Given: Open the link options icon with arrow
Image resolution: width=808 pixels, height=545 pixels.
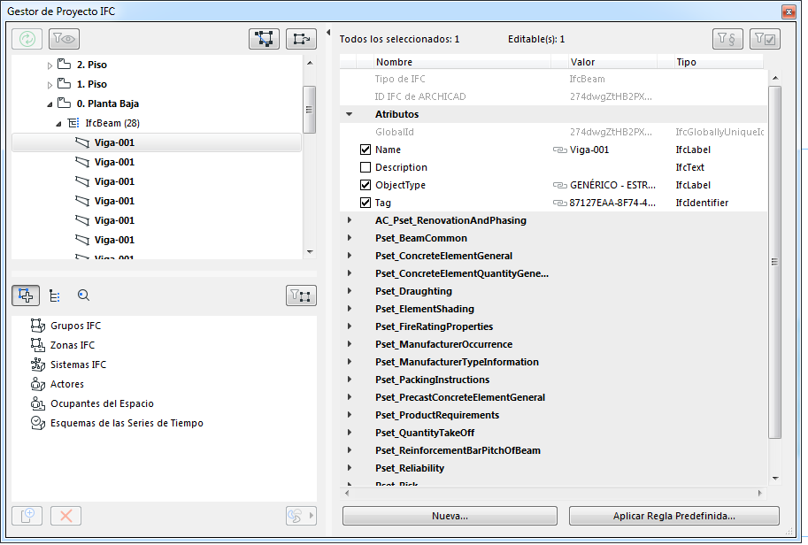Looking at the screenshot, I should tap(301, 516).
